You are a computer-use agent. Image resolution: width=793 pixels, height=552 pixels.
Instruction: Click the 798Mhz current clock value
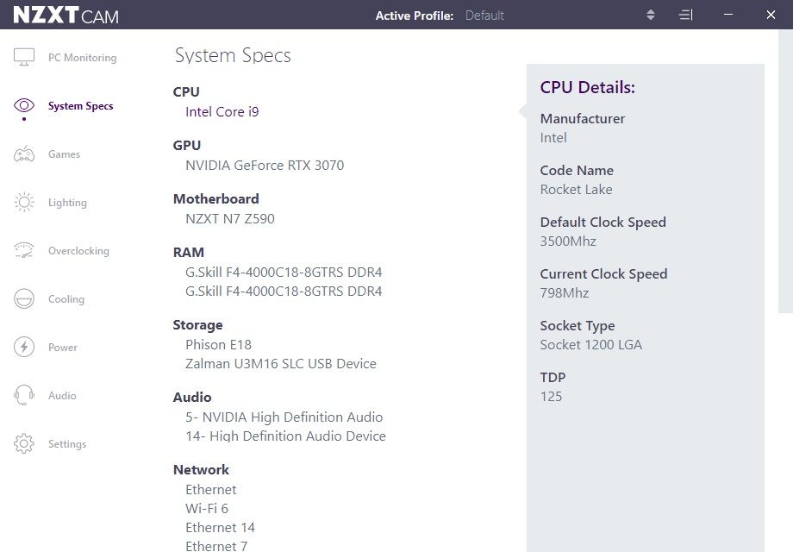[x=565, y=293]
